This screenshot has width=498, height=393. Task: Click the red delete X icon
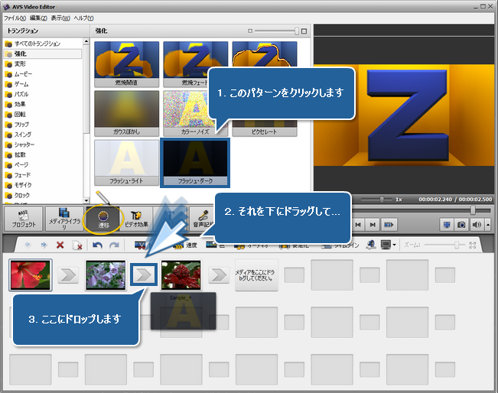pos(60,245)
